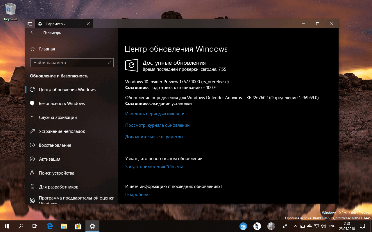Open the Просмотр журнала обновлений link
This screenshot has height=232, width=372.
coord(158,125)
